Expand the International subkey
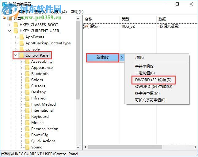Screen dimensions: 198x157 point(21,110)
